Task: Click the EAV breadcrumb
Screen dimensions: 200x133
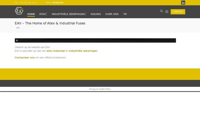Action: (x=18, y=28)
